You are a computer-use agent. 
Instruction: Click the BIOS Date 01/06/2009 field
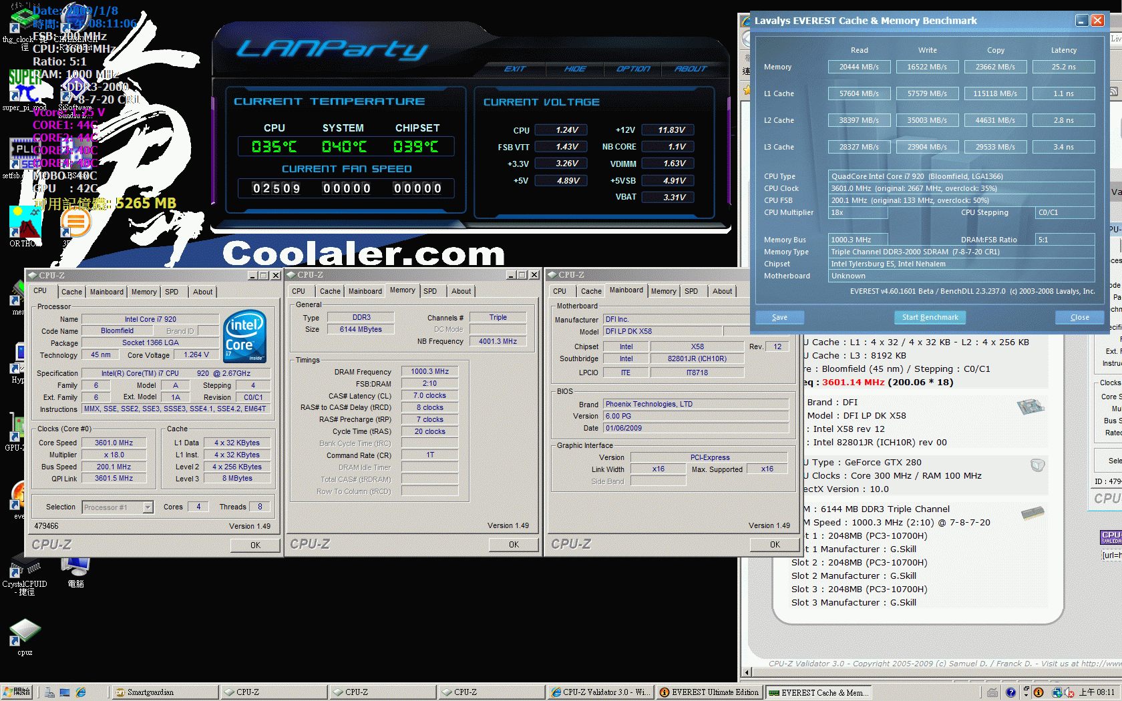pyautogui.click(x=696, y=428)
